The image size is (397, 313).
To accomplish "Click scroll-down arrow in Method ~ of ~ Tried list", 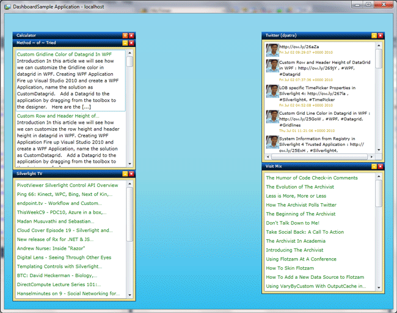I will pos(129,164).
